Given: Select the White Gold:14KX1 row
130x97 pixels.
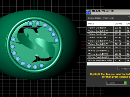Looking at the screenshot, I should pos(108,57).
